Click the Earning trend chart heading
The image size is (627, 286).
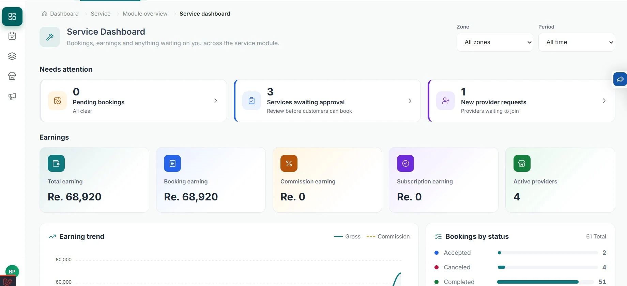click(82, 236)
